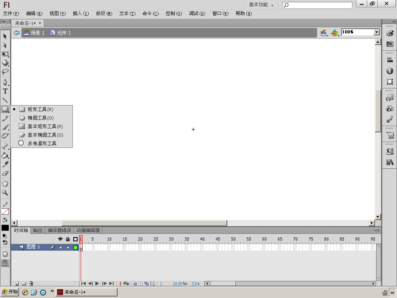Open the Align panel icon
397x298 pixels.
[x=390, y=60]
